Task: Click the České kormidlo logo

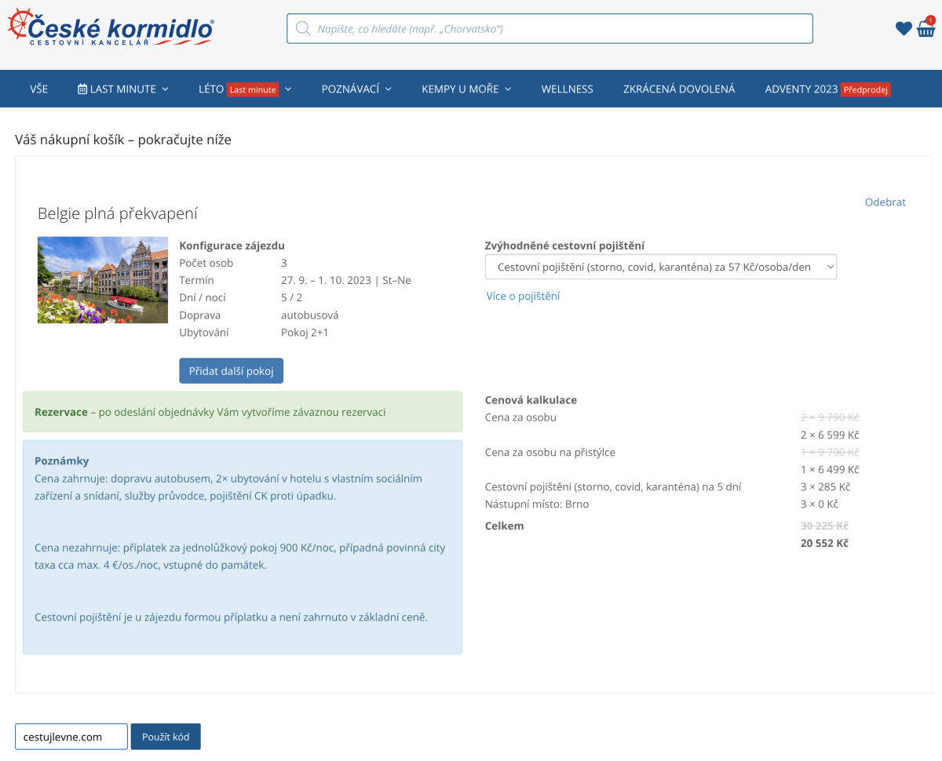Action: tap(111, 28)
